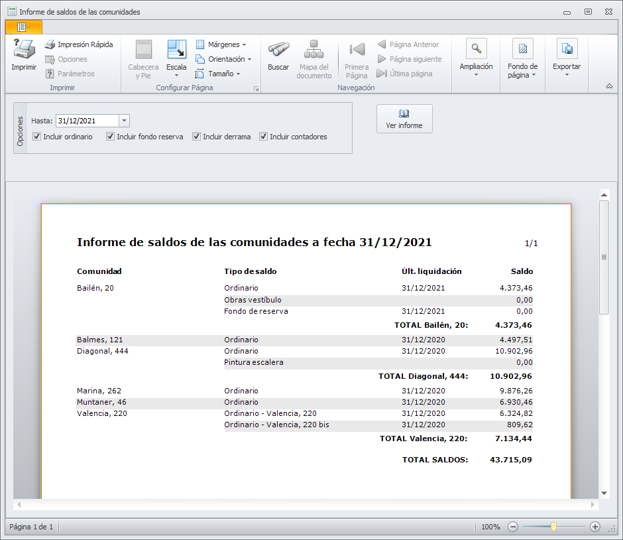
Task: Toggle Incluir fondo reserva checkbox
Action: pos(111,137)
